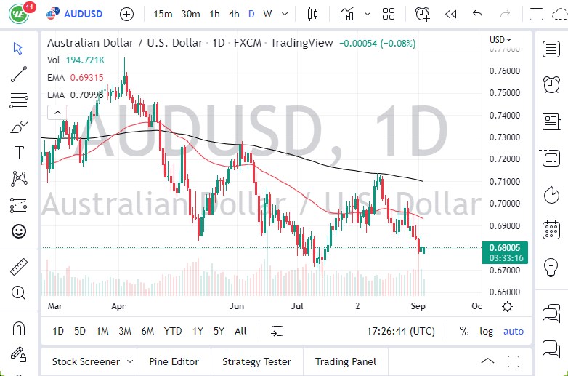This screenshot has height=376, width=568.
Task: Open the Strategy Tester tab
Action: [256, 361]
